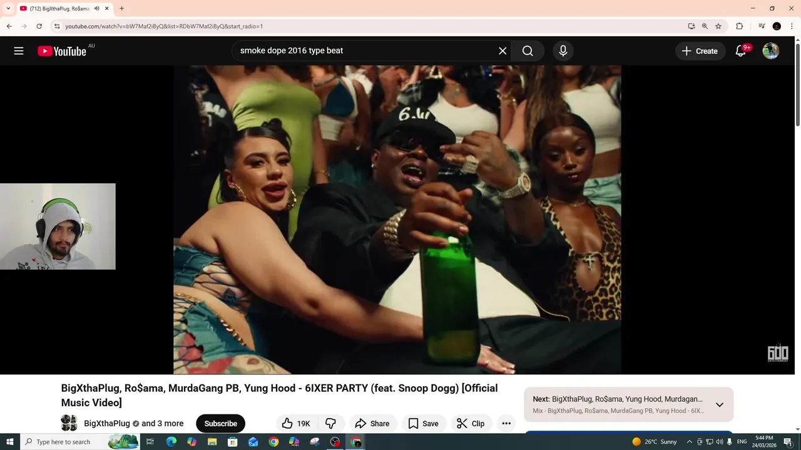Open Chrome extensions puzzle icon
This screenshot has width=801, height=450.
coord(739,26)
